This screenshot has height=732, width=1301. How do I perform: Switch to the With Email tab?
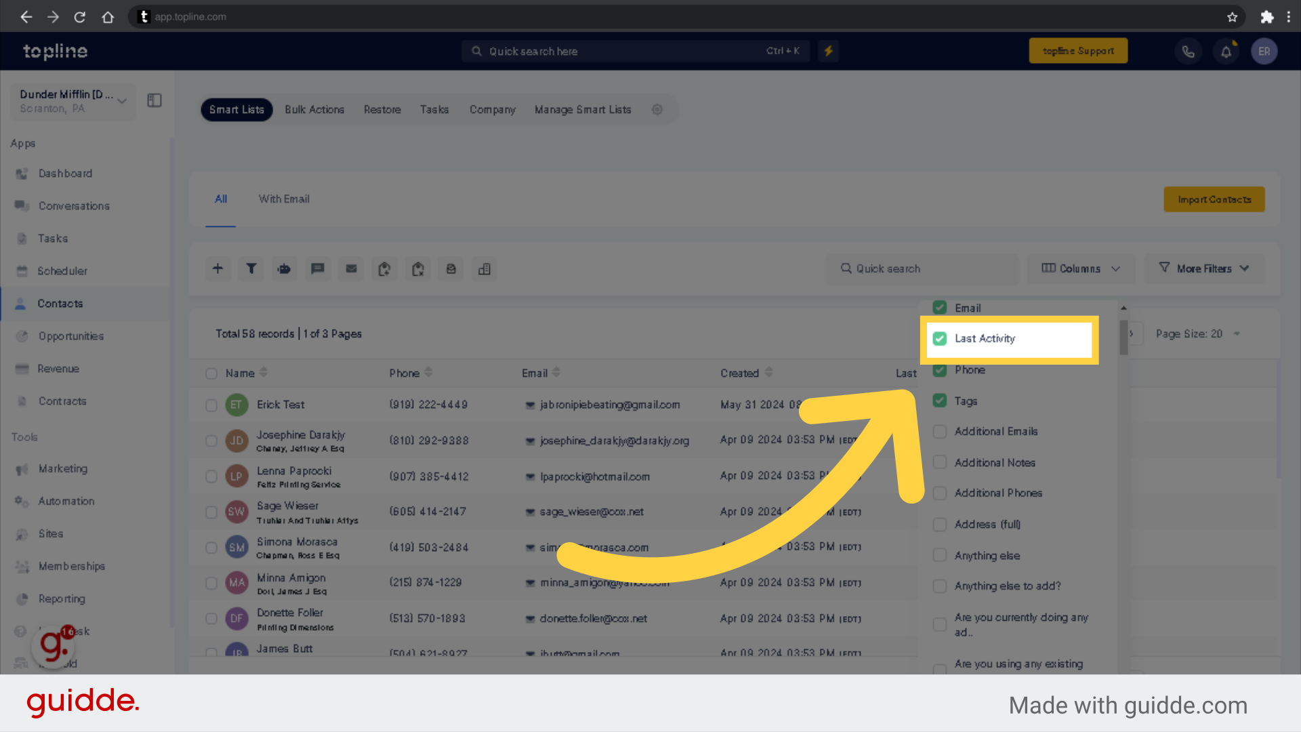[283, 199]
